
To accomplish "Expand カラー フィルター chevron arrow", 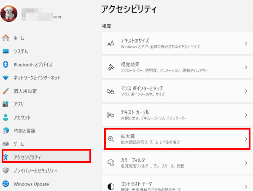I will [x=246, y=163].
